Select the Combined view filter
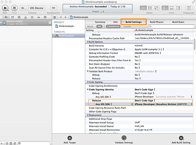 [113, 26]
